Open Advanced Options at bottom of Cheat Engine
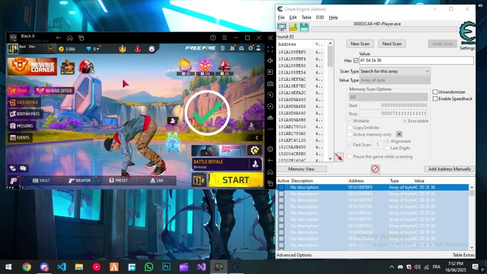The image size is (487, 274). pos(294,255)
